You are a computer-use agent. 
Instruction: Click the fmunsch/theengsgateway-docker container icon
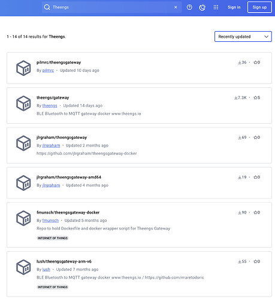[x=23, y=218]
